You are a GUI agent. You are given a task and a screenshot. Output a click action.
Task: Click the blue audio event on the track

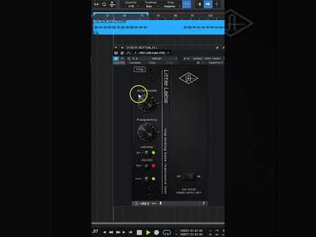point(159,27)
